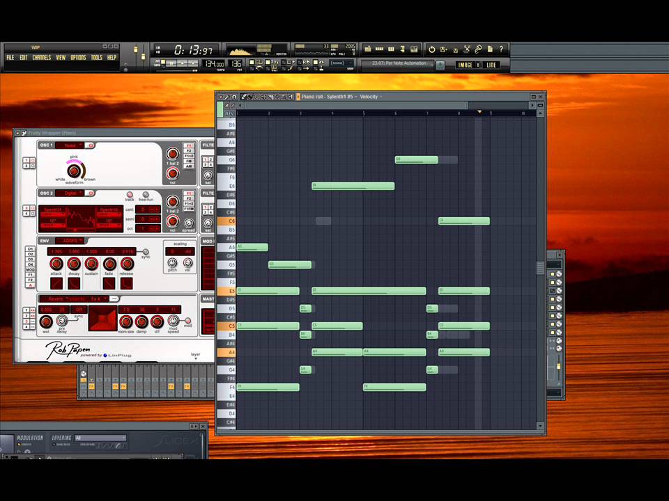Click the scissors one-click recording icon
669x501 pixels.
(x=467, y=49)
